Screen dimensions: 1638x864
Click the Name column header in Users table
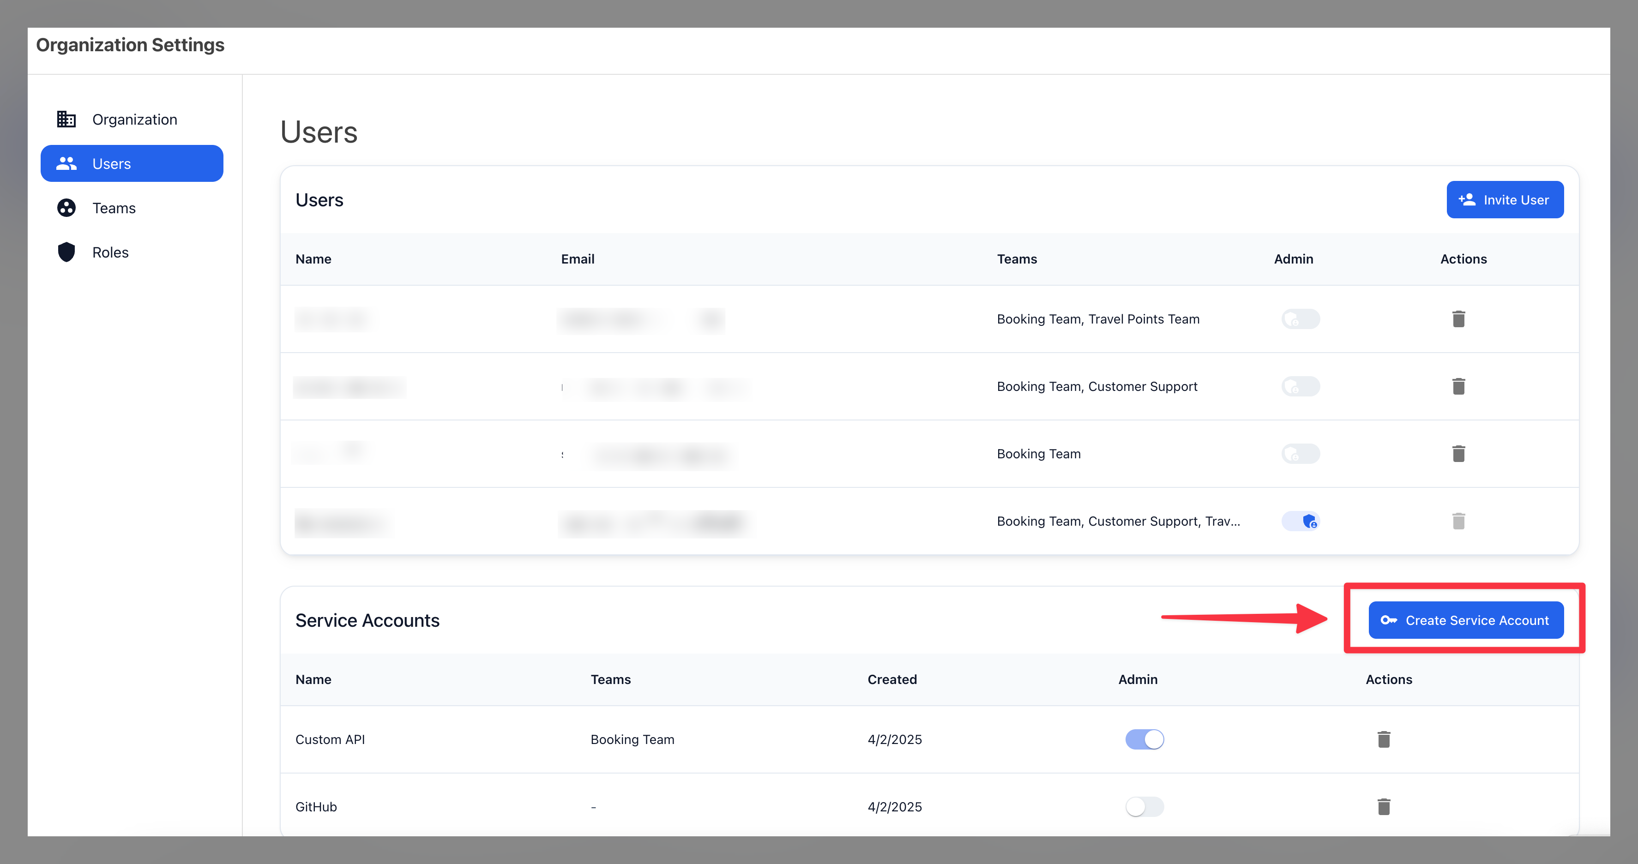coord(313,259)
